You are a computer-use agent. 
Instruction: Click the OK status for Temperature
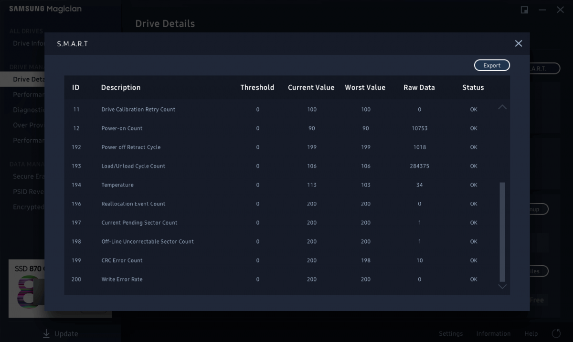pyautogui.click(x=474, y=185)
